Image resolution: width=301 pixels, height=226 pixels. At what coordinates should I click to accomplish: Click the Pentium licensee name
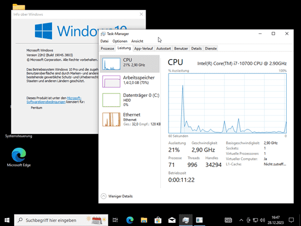[37, 108]
